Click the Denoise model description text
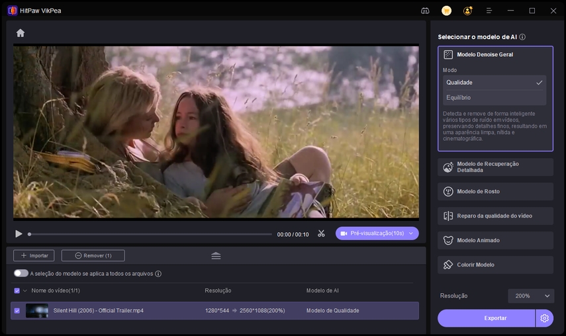The height and width of the screenshot is (336, 566). click(495, 126)
